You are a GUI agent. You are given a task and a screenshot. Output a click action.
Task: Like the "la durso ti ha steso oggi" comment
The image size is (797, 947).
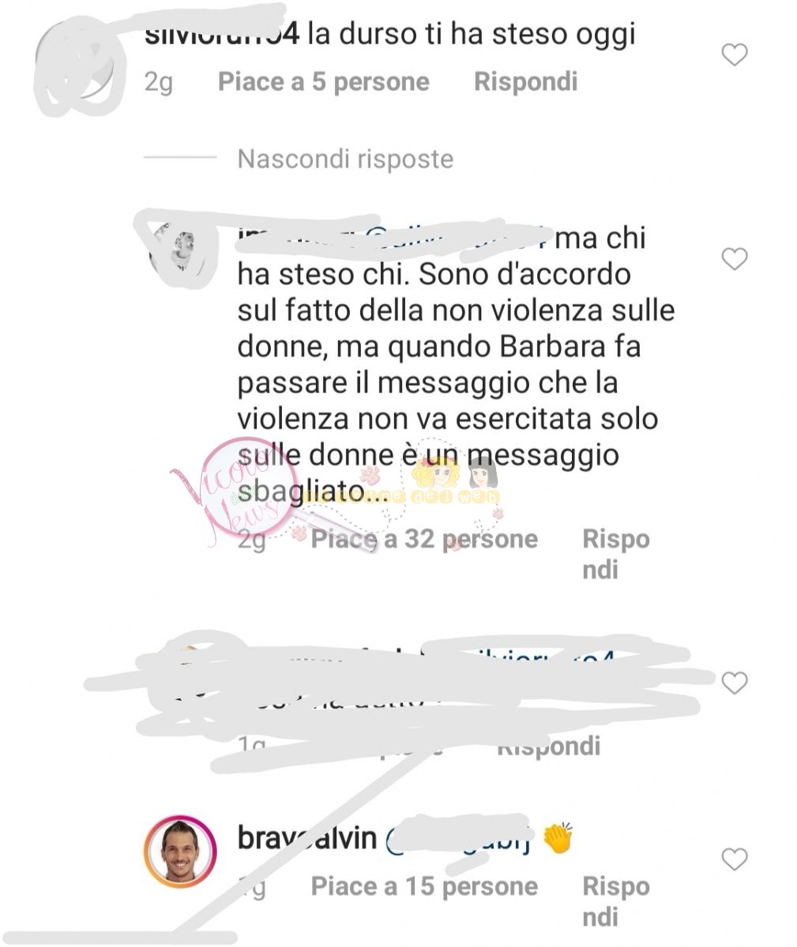[x=735, y=54]
